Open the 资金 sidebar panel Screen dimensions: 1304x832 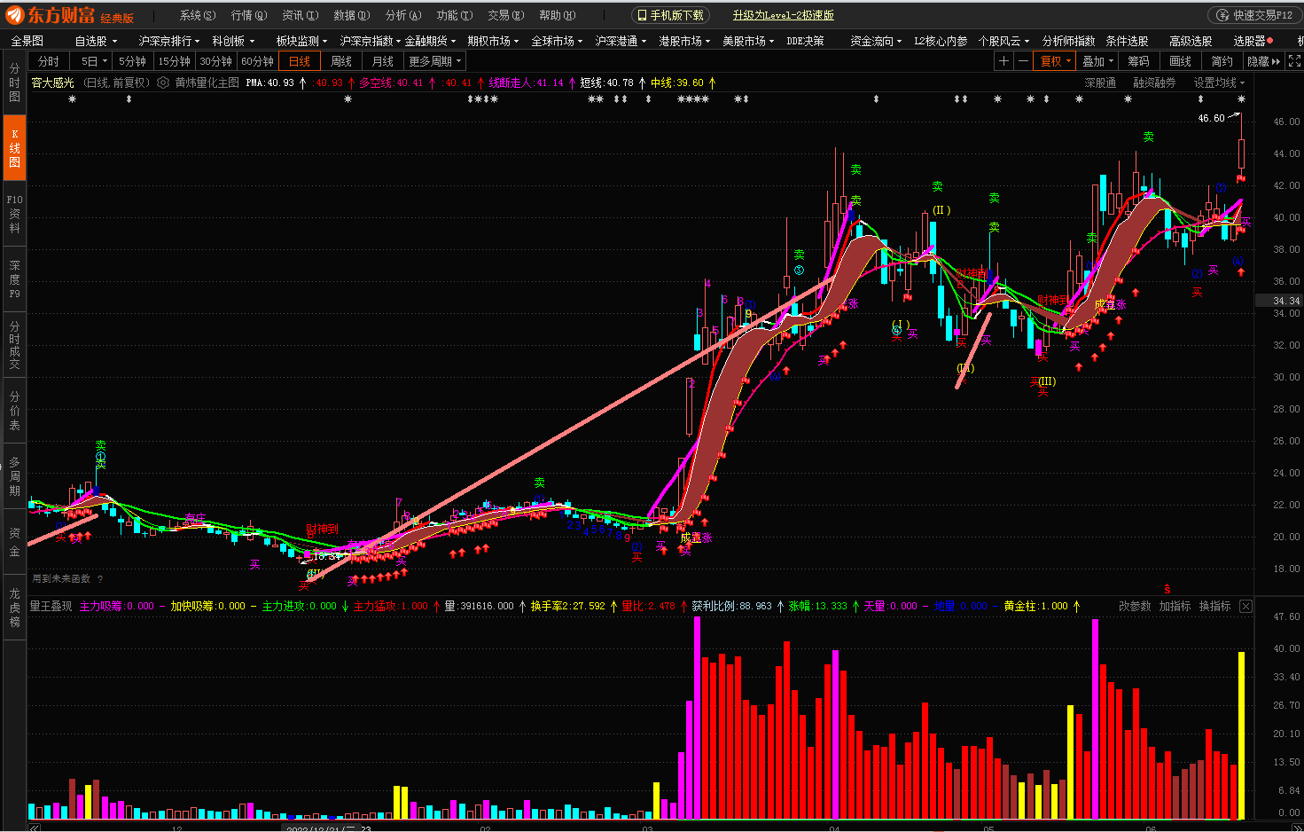pos(14,541)
